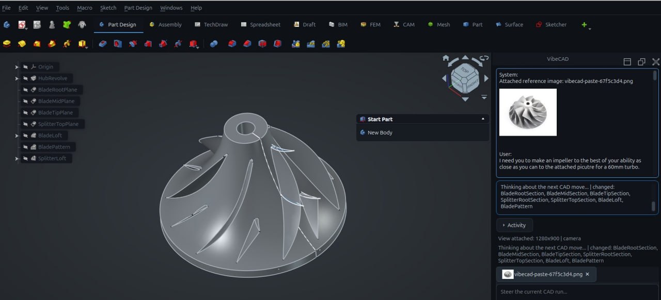This screenshot has width=661, height=300.
Task: Select the Fillet tool icon
Action: [232, 44]
